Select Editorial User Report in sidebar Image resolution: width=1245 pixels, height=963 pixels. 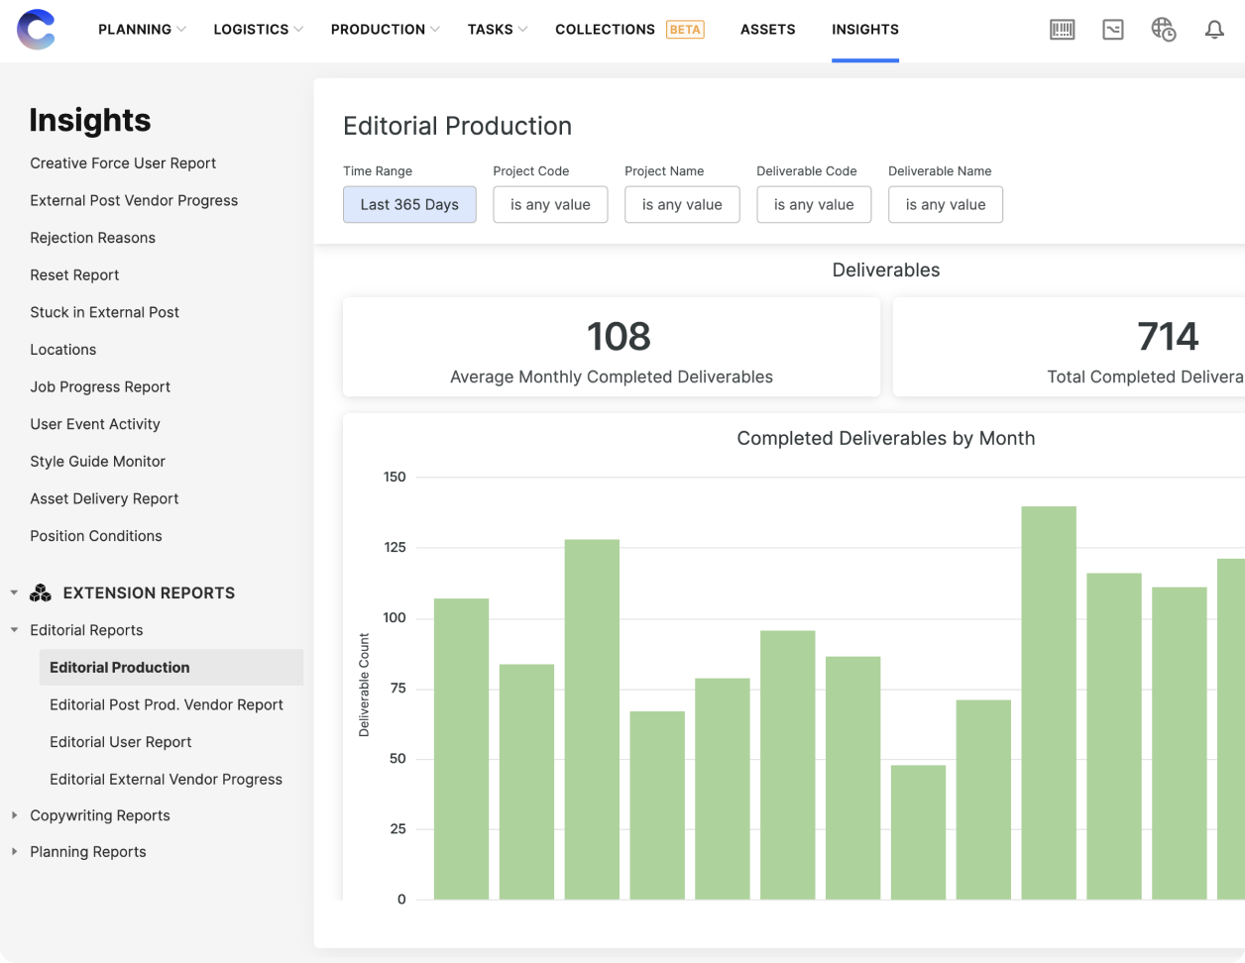pyautogui.click(x=120, y=742)
